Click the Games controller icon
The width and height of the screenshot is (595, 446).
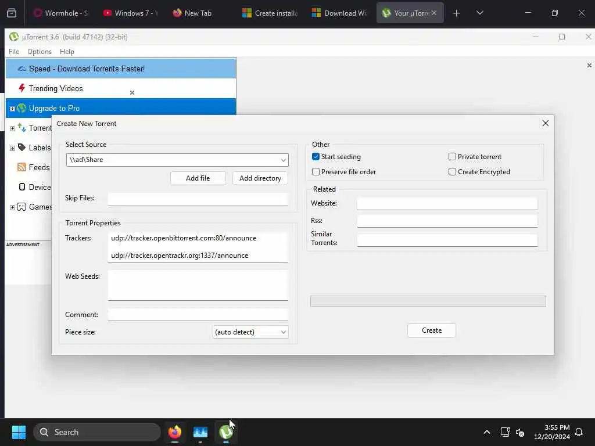(21, 207)
